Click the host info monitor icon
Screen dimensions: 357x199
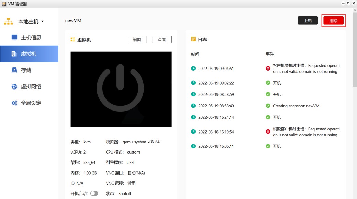14,38
